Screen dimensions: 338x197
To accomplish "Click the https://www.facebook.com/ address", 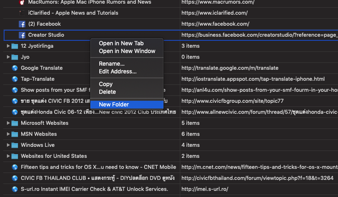I will click(215, 24).
